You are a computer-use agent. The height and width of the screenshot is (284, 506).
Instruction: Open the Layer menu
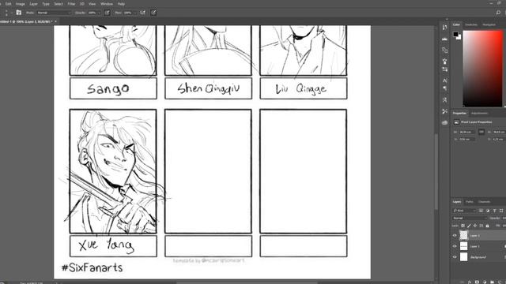tap(33, 4)
